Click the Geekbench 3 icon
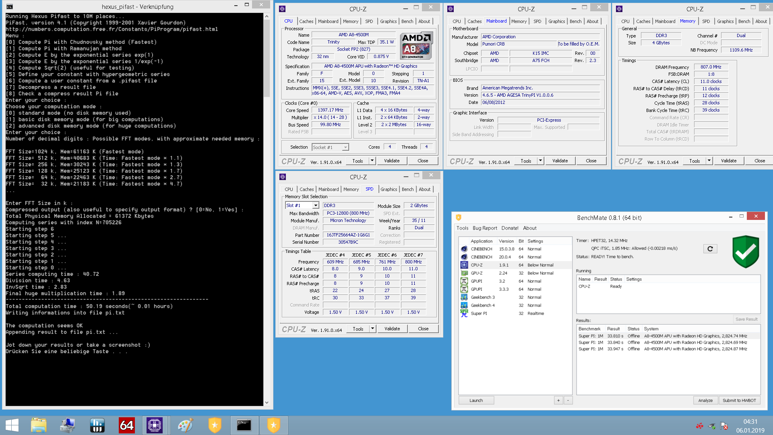 [464, 297]
